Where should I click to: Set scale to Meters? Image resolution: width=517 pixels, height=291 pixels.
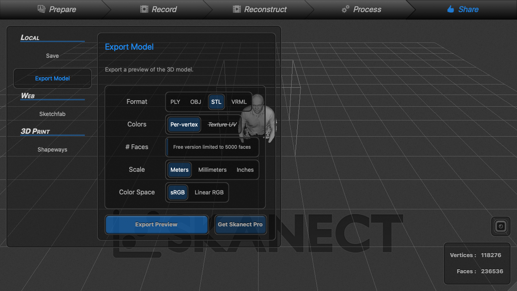(179, 170)
